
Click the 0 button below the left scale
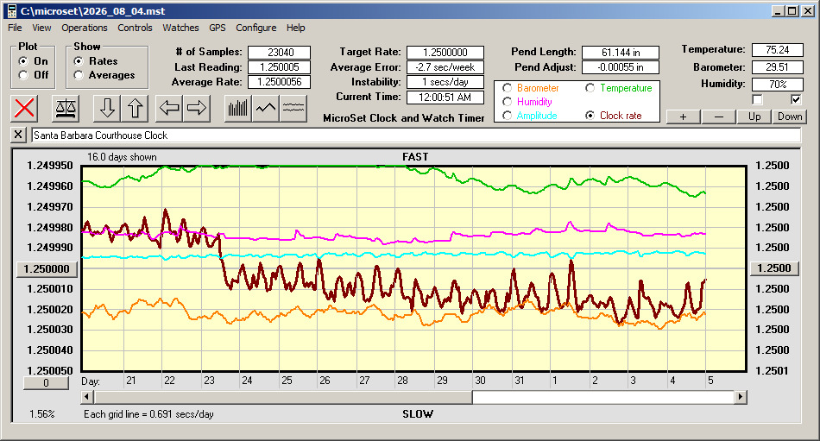(46, 383)
